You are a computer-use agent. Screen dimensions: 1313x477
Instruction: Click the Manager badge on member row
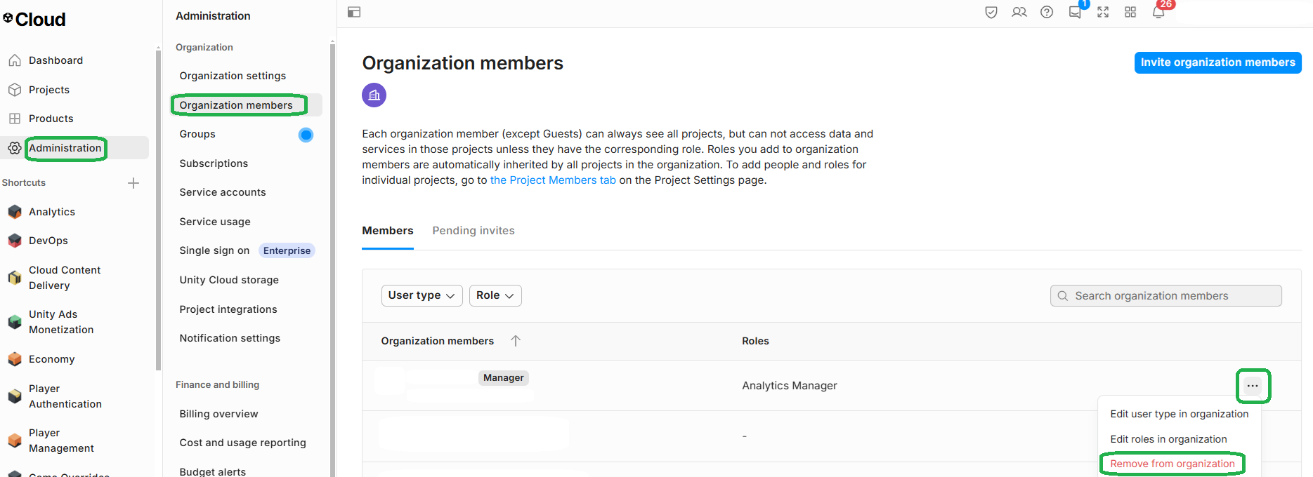tap(503, 377)
